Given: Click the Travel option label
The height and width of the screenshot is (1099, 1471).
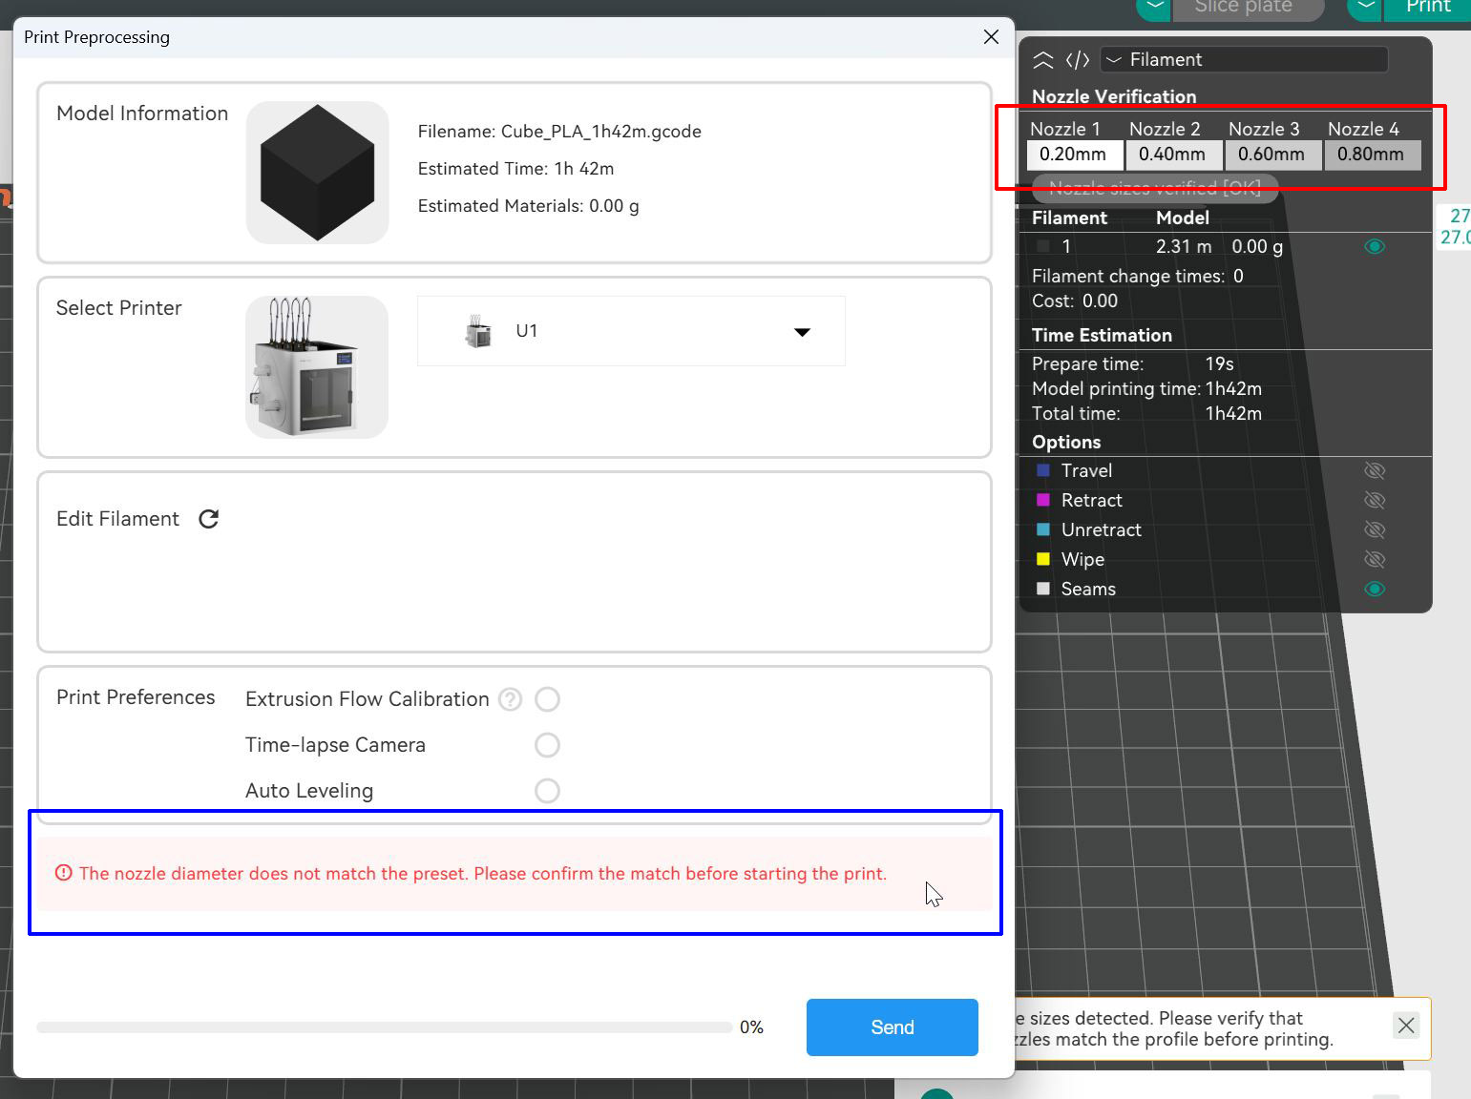Looking at the screenshot, I should (x=1086, y=470).
